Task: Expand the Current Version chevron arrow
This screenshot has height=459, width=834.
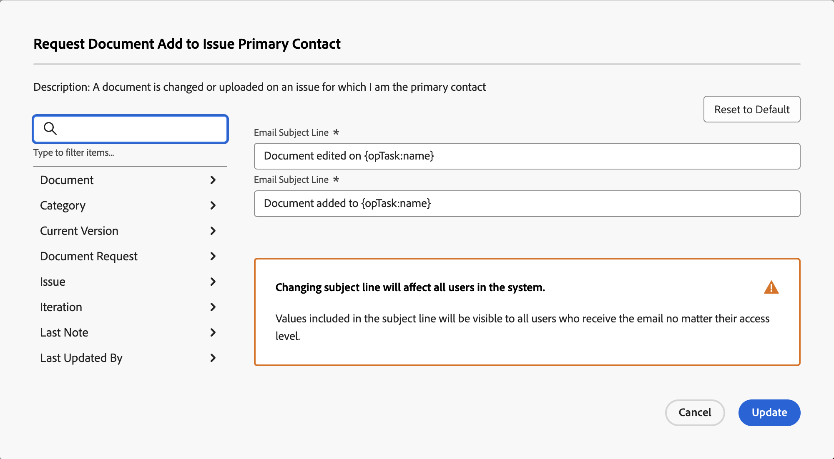Action: click(x=213, y=231)
